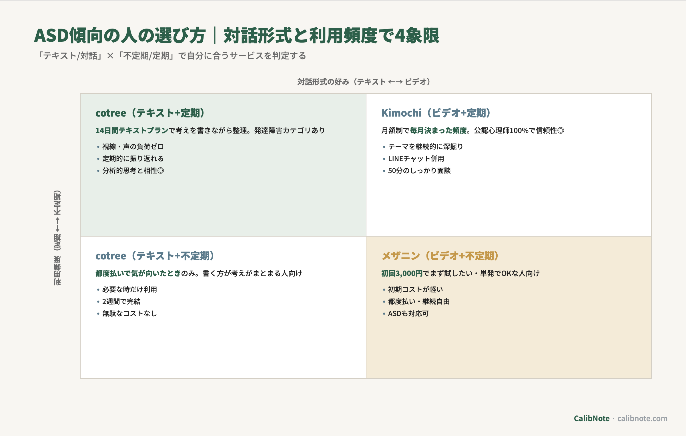The image size is (686, 436).
Task: Click bullet 'LINEチャット併用'
Action: point(416,159)
